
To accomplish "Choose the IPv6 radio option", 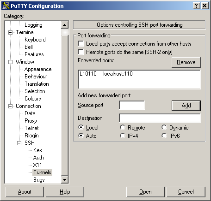I will tap(164, 136).
